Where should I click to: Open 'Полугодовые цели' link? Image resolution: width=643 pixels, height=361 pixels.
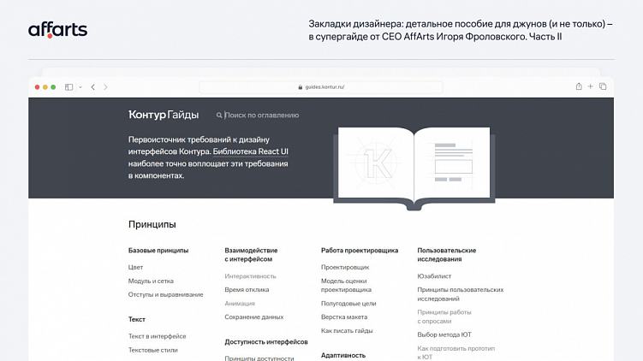pos(348,304)
